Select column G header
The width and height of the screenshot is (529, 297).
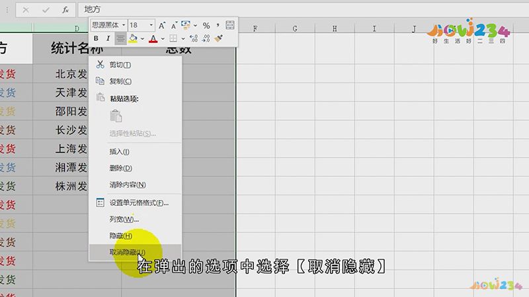point(295,28)
